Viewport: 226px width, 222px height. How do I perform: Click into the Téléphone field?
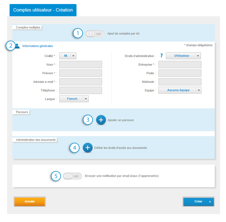pyautogui.click(x=81, y=90)
